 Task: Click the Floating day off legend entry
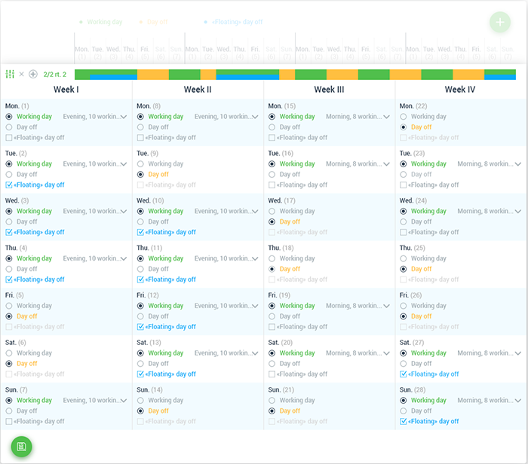point(233,22)
